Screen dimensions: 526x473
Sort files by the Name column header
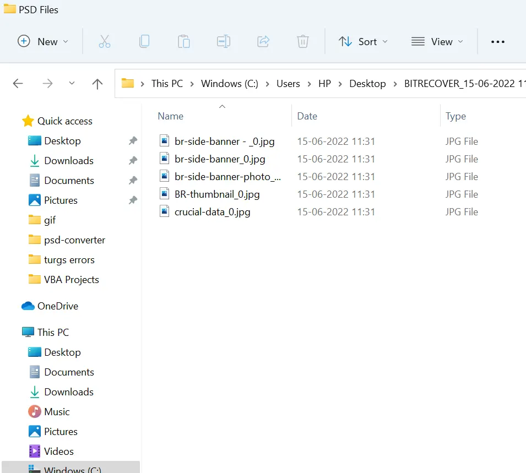click(171, 116)
